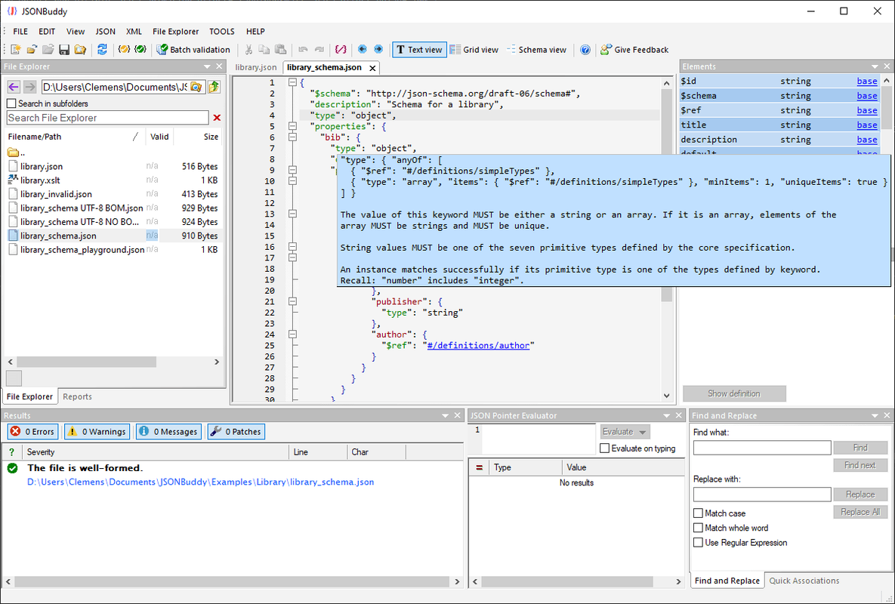Click the #/definitions/author reference link

479,345
